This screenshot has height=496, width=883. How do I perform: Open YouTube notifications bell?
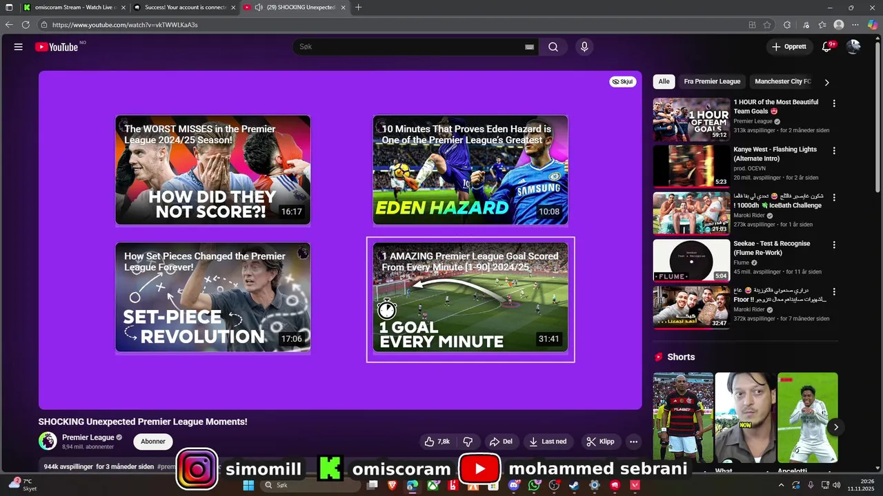tap(826, 47)
